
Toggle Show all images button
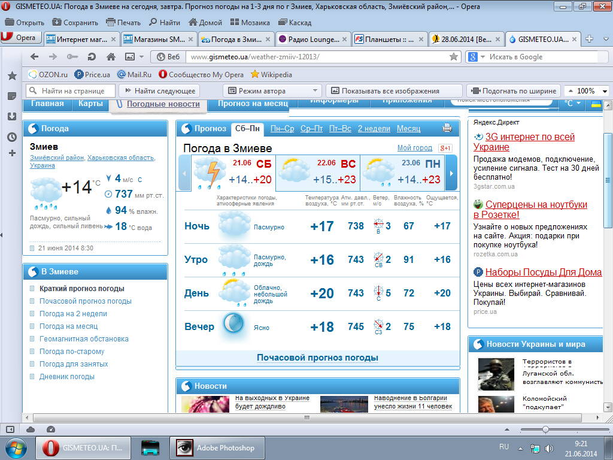[x=390, y=91]
